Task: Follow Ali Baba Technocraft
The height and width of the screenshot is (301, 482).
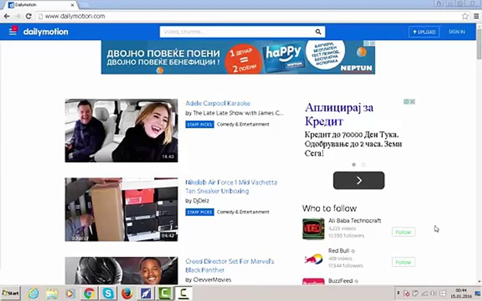Action: [403, 232]
